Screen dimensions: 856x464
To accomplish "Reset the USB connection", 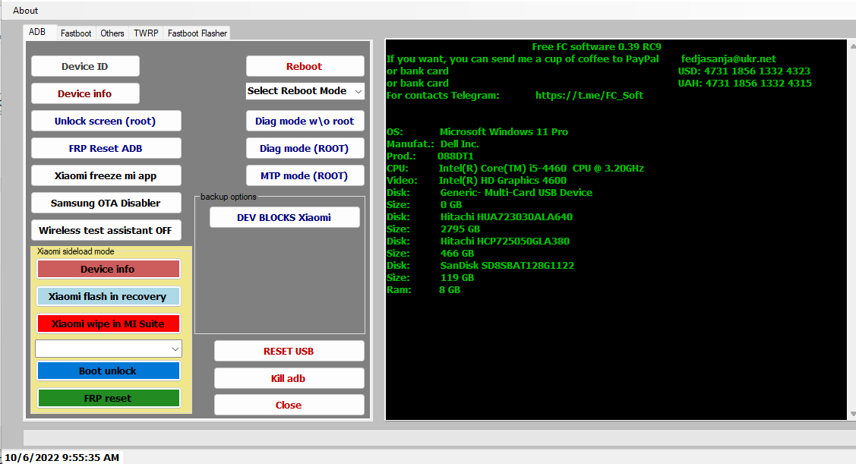I will pos(289,350).
